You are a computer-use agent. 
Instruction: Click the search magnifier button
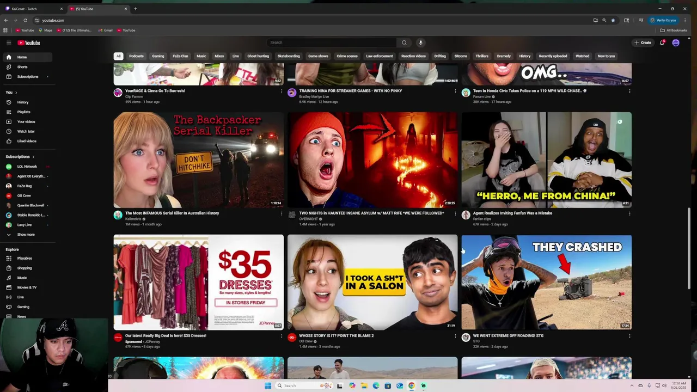404,42
